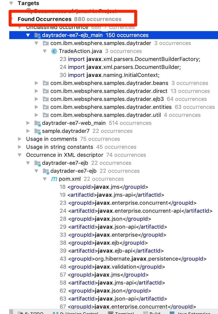Click the Maven icon of pom.xml
Image resolution: width=218 pixels, height=314 pixels.
pos(54,179)
